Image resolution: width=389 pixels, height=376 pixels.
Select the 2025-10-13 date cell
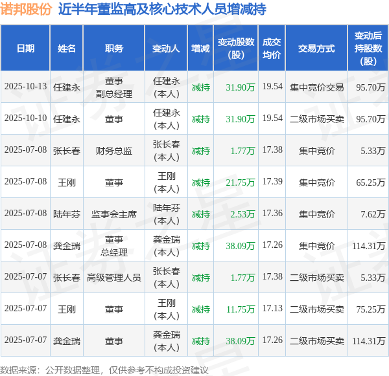pyautogui.click(x=25, y=87)
